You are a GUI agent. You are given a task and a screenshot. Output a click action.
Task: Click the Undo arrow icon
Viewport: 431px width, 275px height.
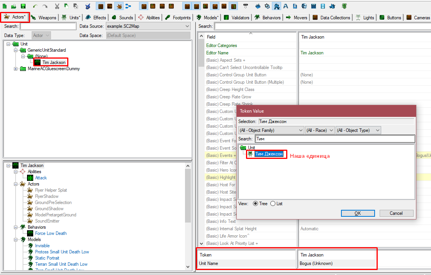(x=35, y=6)
